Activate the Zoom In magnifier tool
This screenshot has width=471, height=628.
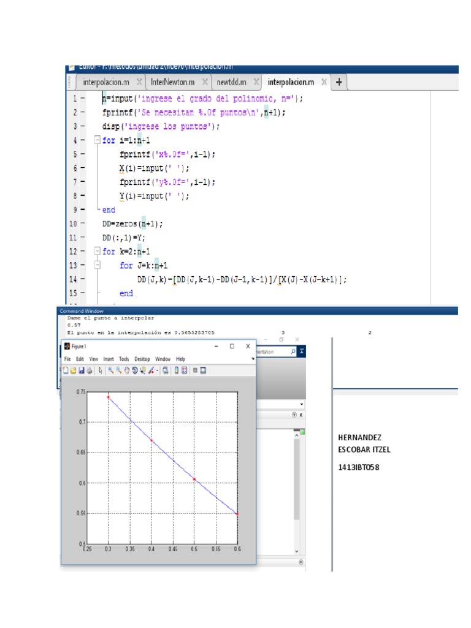click(x=112, y=370)
